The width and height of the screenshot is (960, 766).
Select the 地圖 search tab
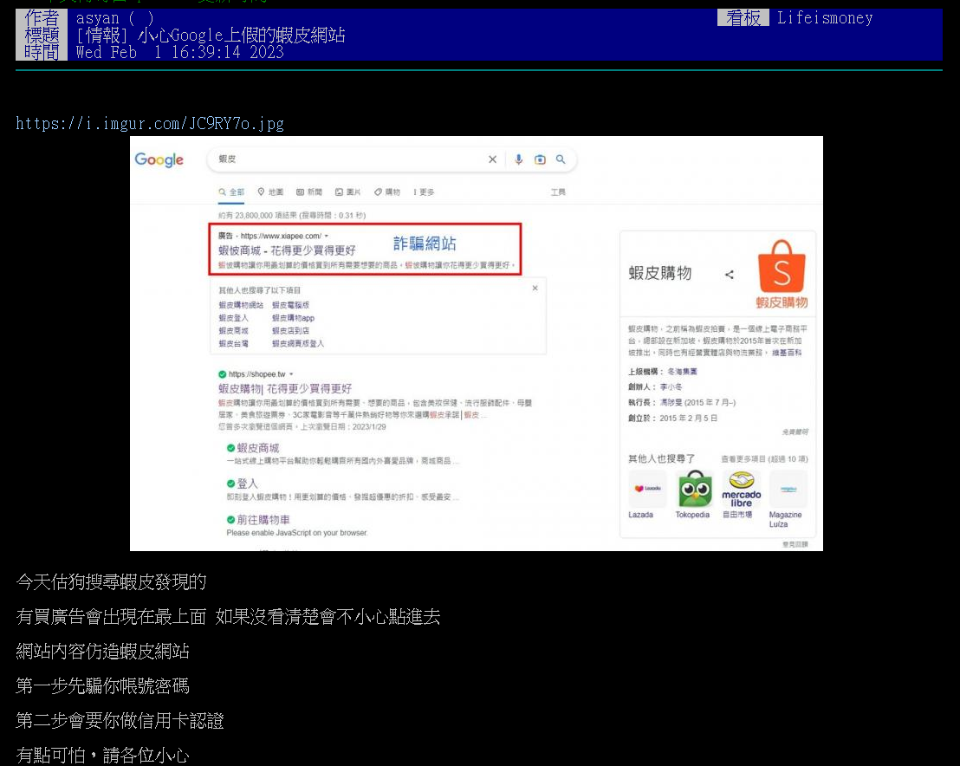point(270,192)
